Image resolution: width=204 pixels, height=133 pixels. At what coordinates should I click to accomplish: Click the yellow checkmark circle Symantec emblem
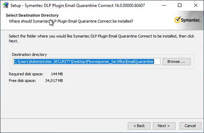(x=177, y=20)
